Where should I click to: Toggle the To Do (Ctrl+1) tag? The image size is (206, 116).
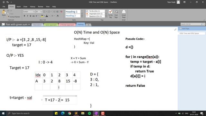click(x=95, y=11)
